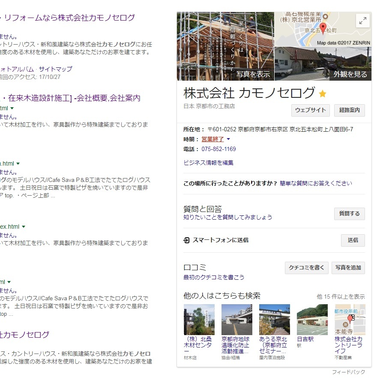Open the 本能寺 map thumbnail
Image resolution: width=380 pixels, height=378 pixels.
tap(350, 320)
